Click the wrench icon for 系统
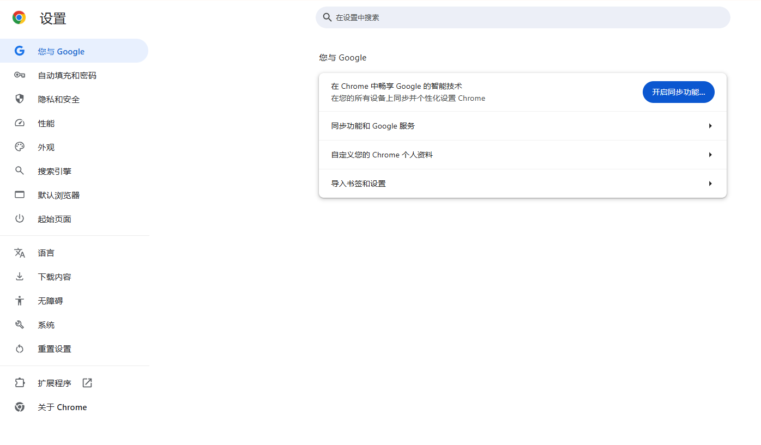This screenshot has width=761, height=445. 20,325
